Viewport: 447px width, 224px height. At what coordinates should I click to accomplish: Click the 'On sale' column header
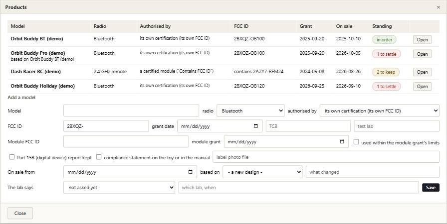(344, 26)
